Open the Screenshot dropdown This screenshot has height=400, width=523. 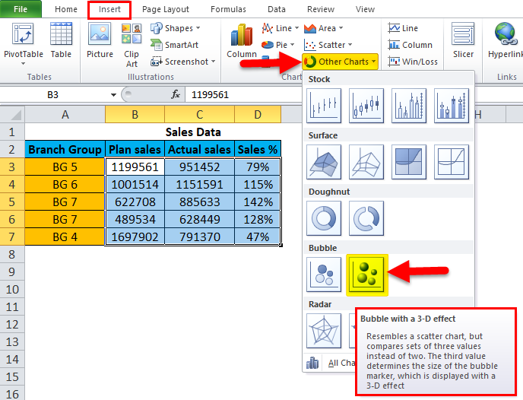pos(182,62)
